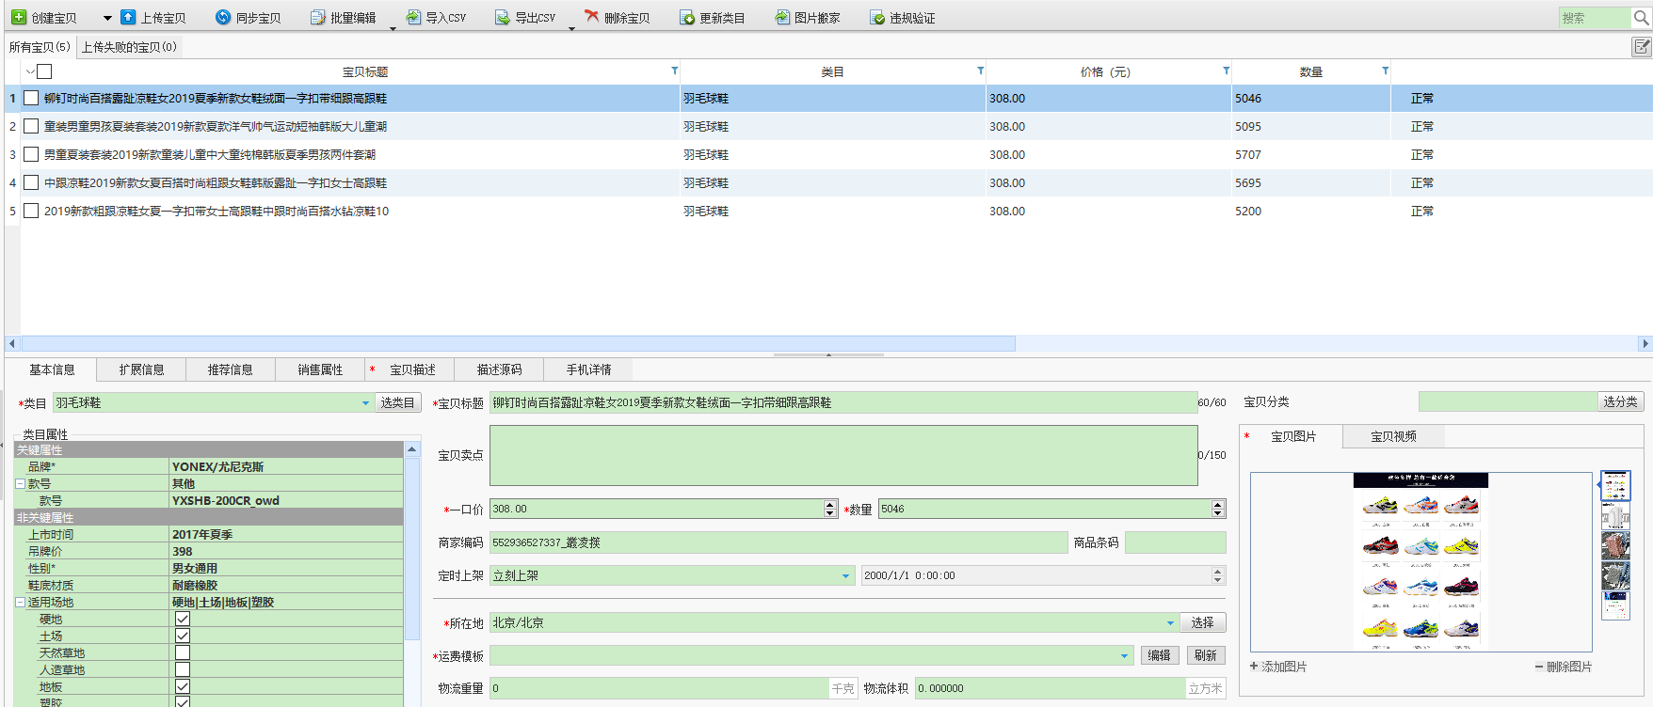Image resolution: width=1653 pixels, height=707 pixels.
Task: Switch to the 销售属性 tab
Action: pyautogui.click(x=320, y=369)
